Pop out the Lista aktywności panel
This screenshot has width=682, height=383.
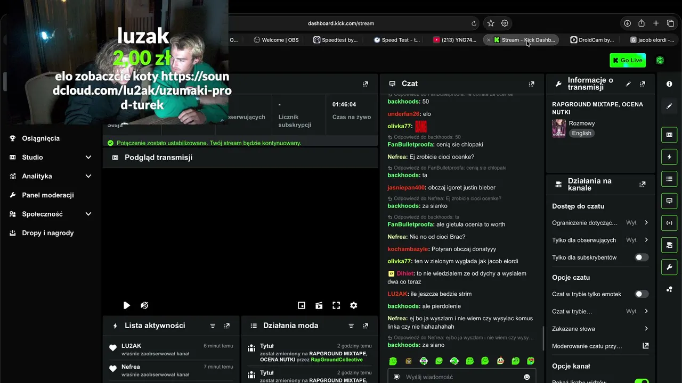click(x=227, y=326)
